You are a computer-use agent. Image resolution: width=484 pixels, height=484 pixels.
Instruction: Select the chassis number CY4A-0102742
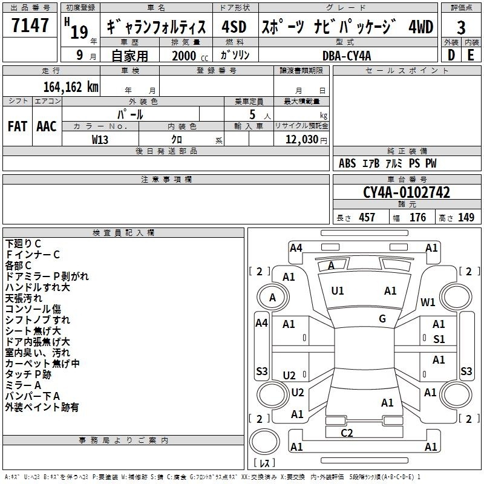[407, 193]
